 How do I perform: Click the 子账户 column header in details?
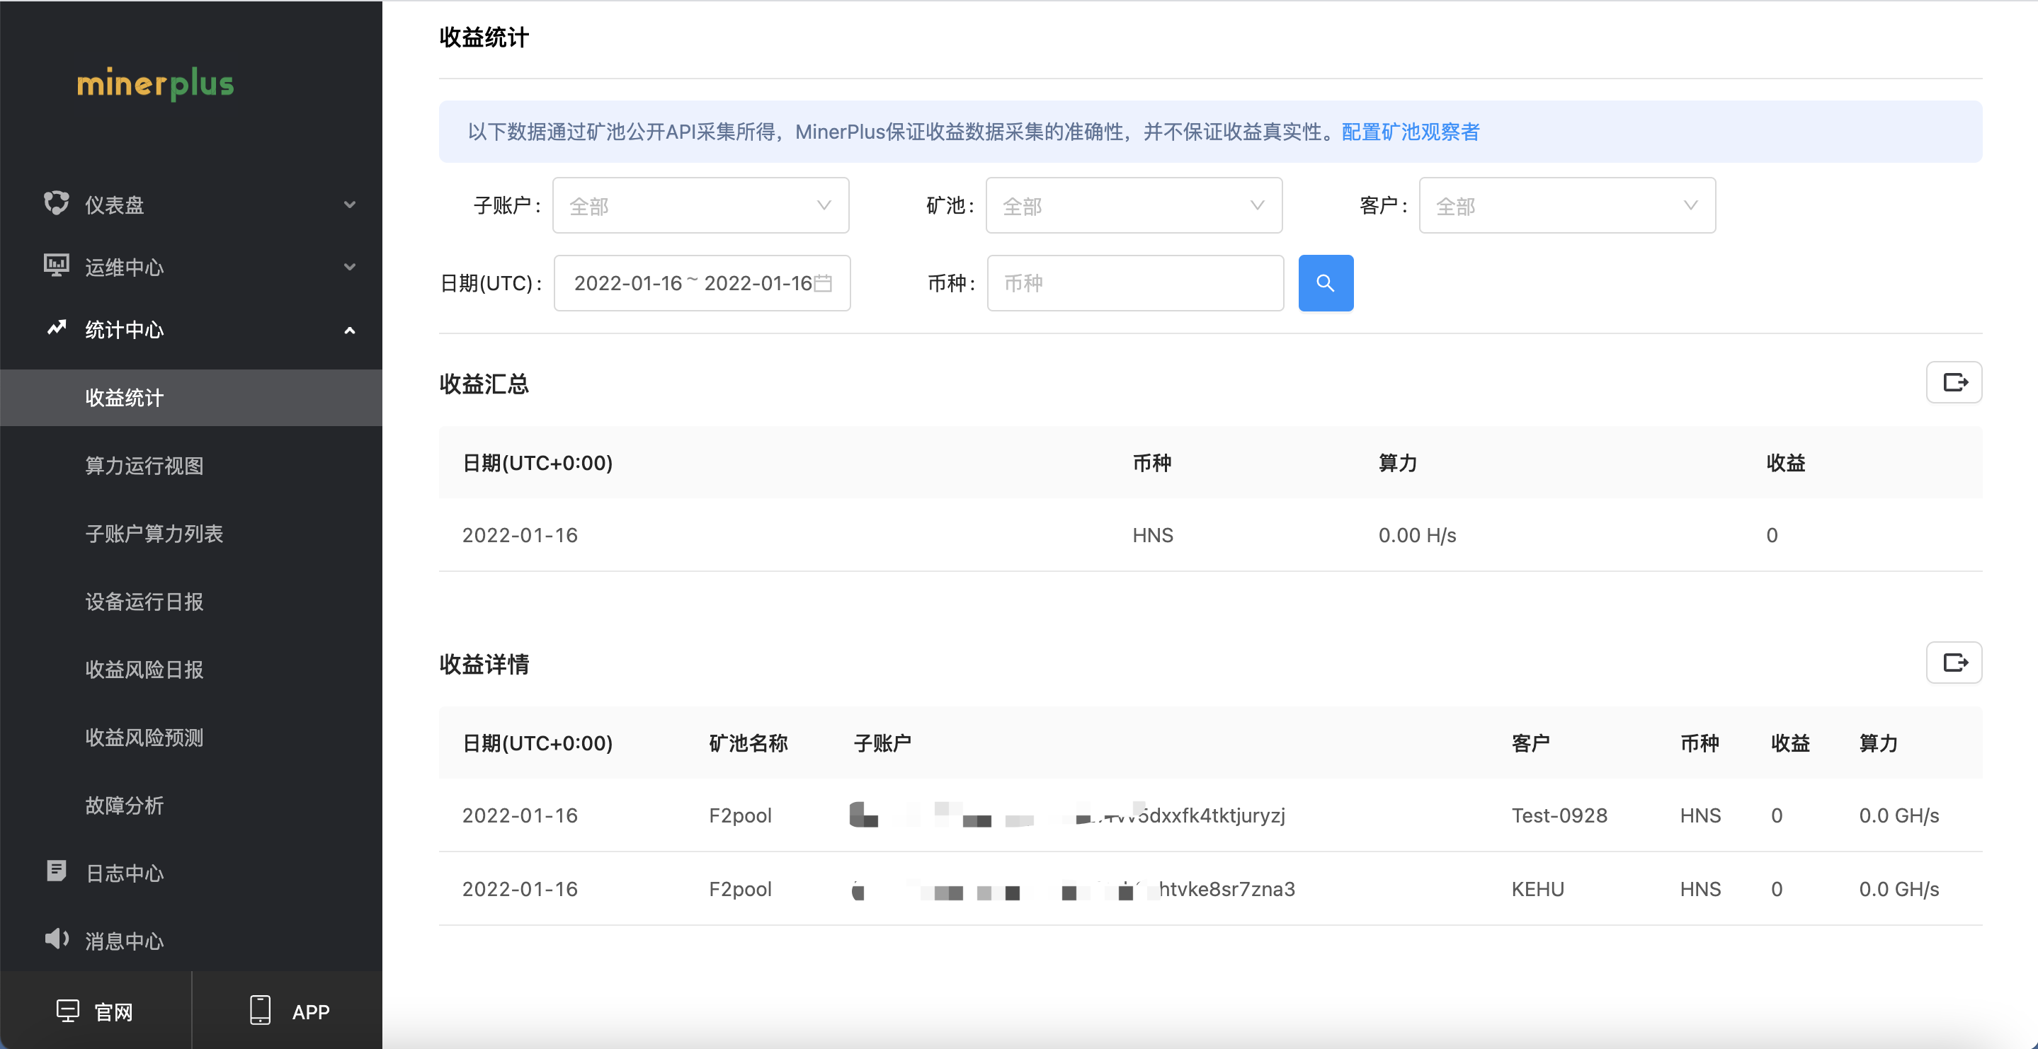coord(882,744)
